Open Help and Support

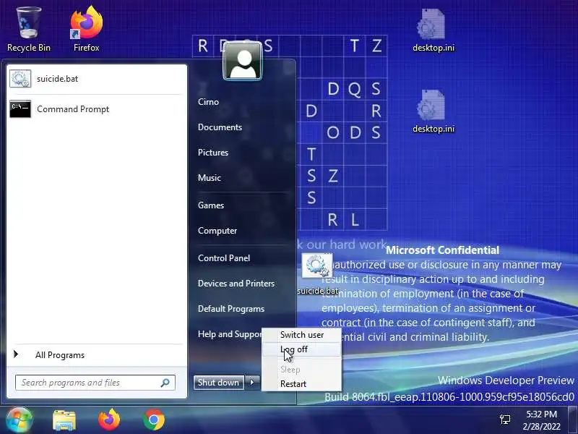point(229,334)
